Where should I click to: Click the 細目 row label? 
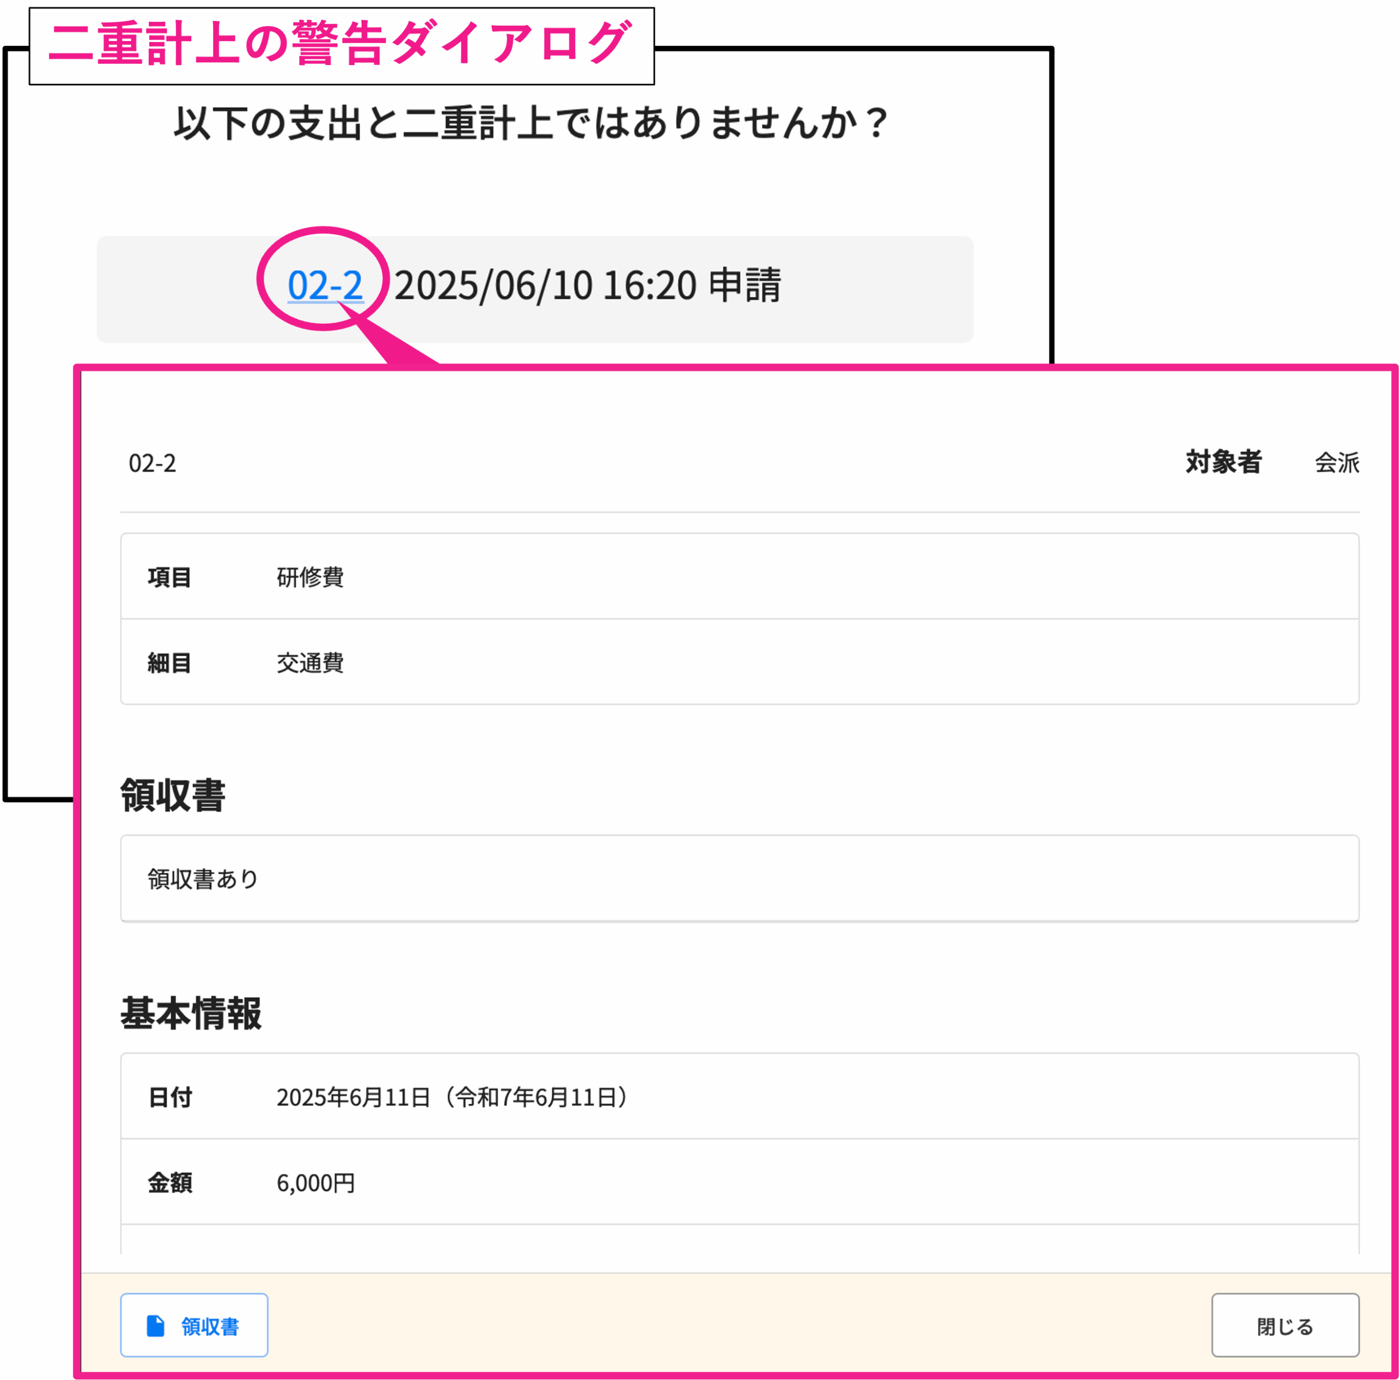click(x=170, y=662)
